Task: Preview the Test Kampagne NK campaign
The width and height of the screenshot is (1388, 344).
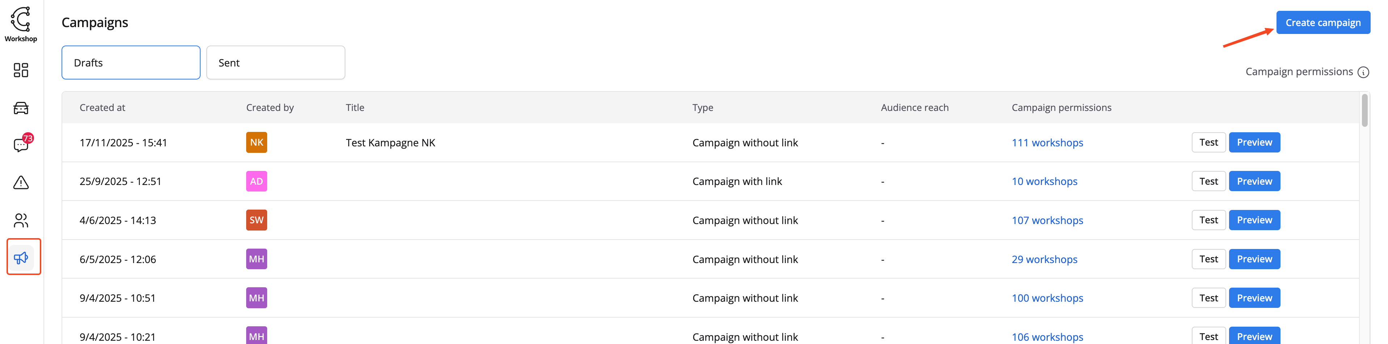Action: point(1254,142)
